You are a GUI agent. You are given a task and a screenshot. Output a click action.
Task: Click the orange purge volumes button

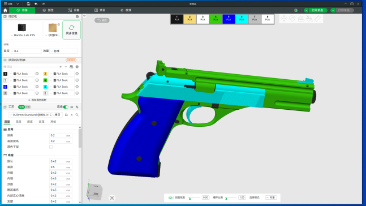[71, 60]
